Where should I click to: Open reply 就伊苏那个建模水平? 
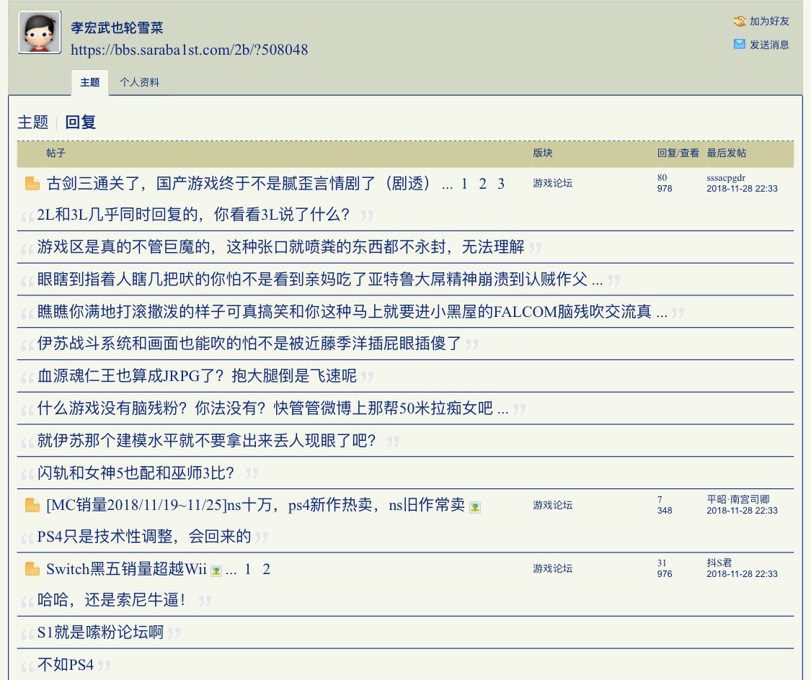point(206,441)
